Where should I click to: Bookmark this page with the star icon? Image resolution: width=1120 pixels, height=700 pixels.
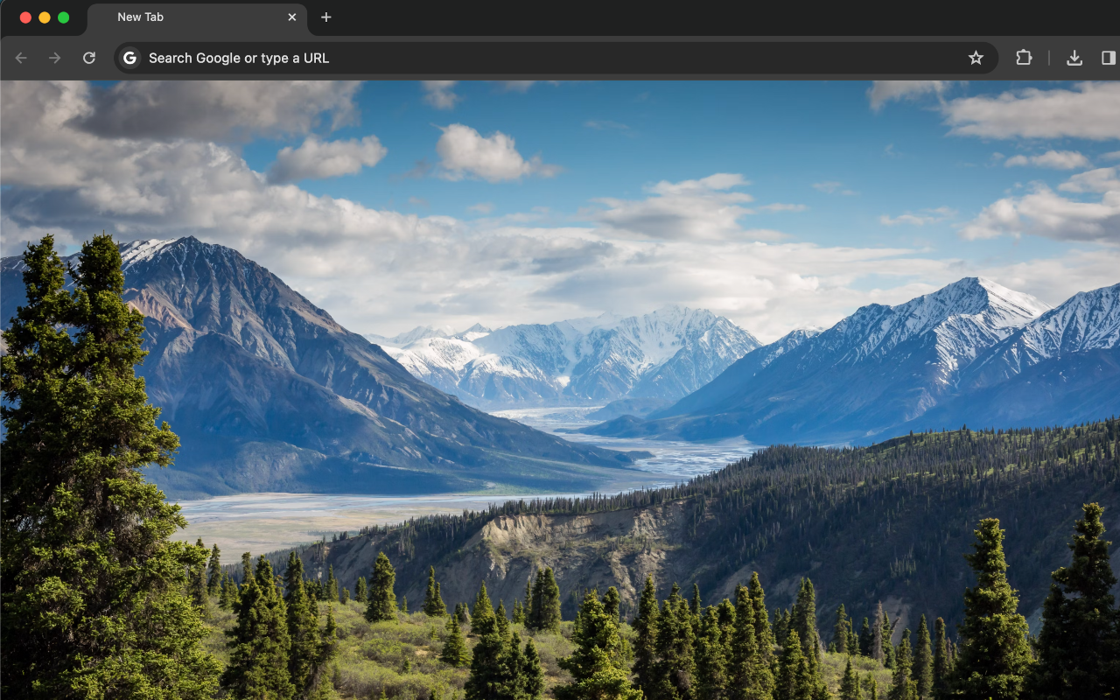(976, 58)
